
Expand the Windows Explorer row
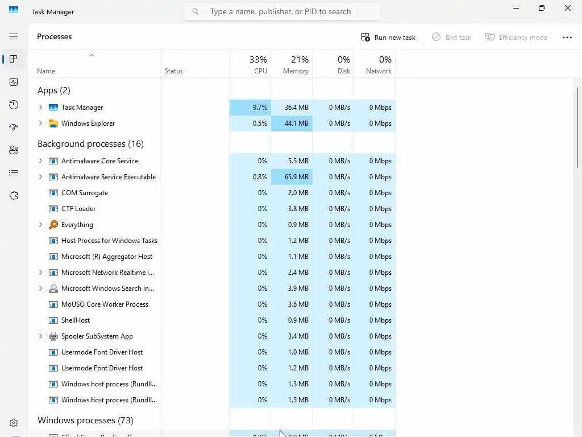point(40,123)
